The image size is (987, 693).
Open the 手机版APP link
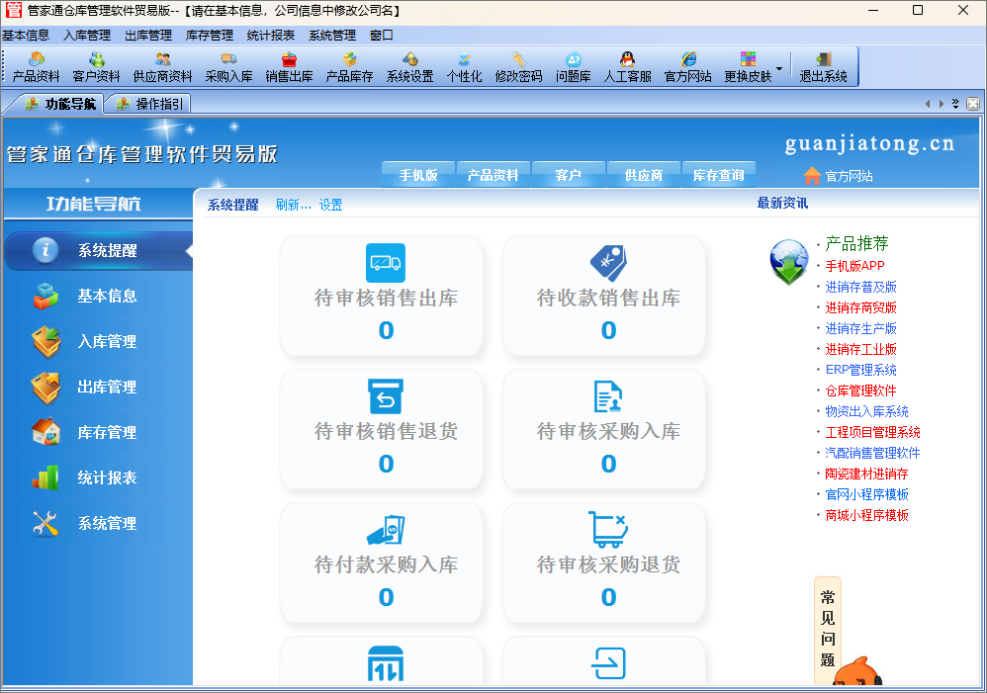tap(854, 266)
